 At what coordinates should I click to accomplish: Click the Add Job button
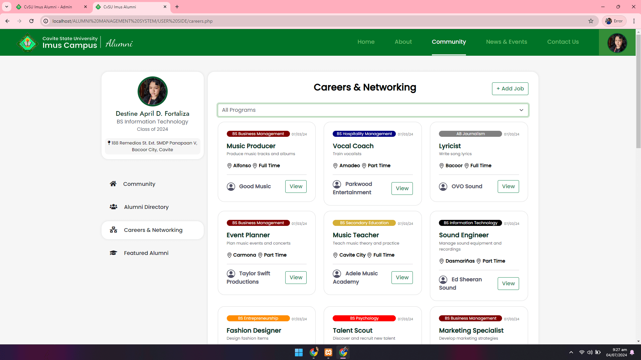(510, 89)
